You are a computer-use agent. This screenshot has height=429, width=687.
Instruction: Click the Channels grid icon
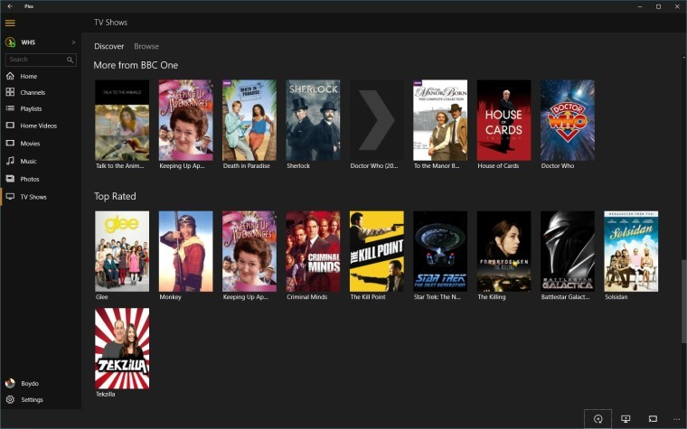(10, 92)
